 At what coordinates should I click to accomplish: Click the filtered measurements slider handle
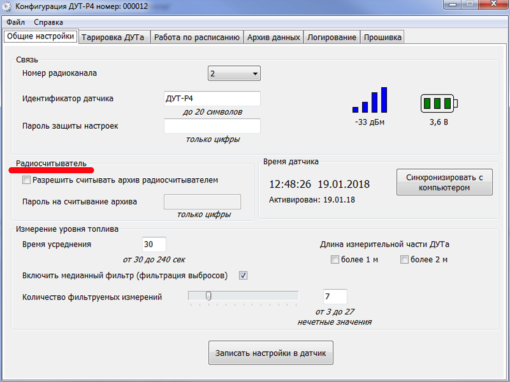click(208, 296)
